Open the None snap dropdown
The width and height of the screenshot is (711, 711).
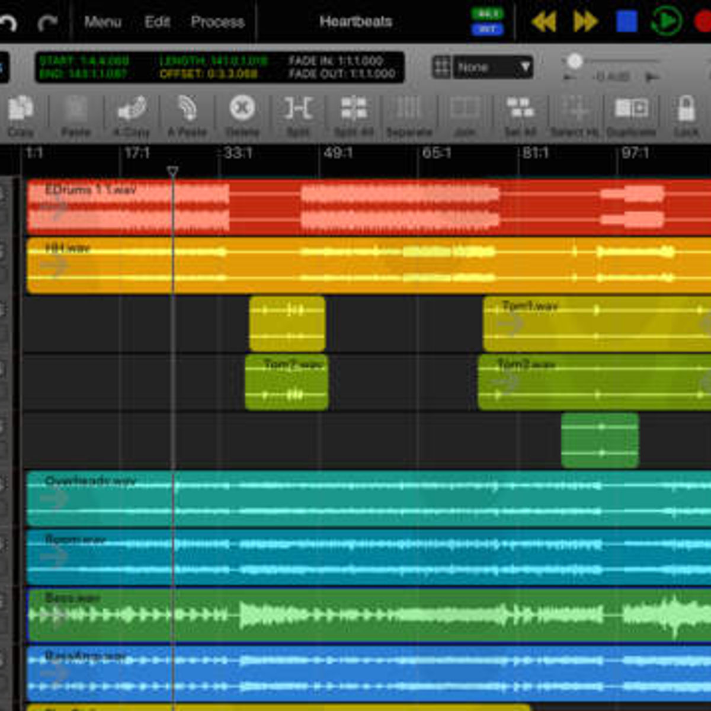click(x=493, y=68)
